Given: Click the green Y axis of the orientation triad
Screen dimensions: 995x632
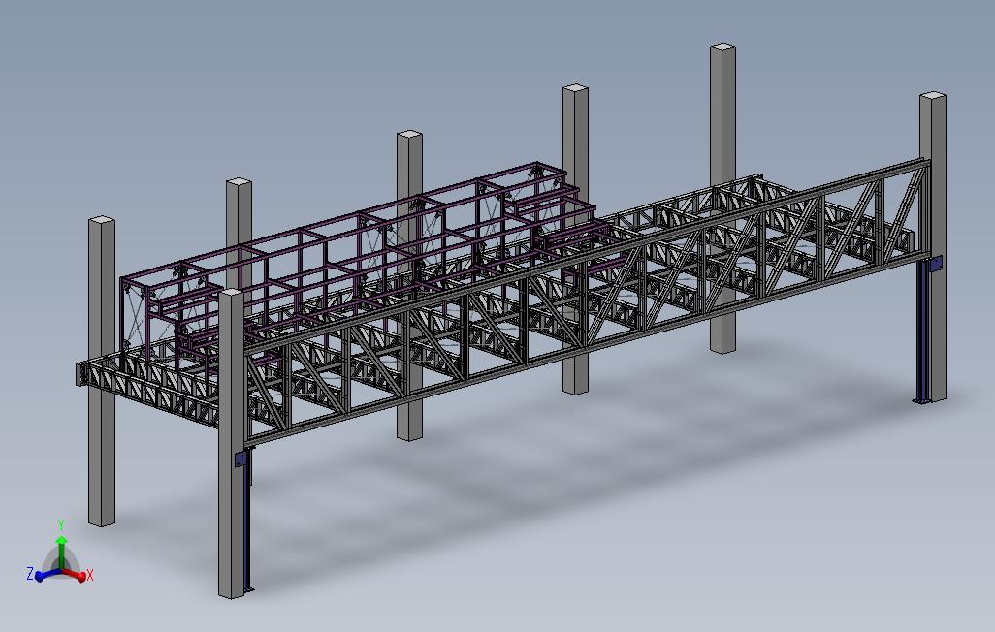Looking at the screenshot, I should [61, 553].
